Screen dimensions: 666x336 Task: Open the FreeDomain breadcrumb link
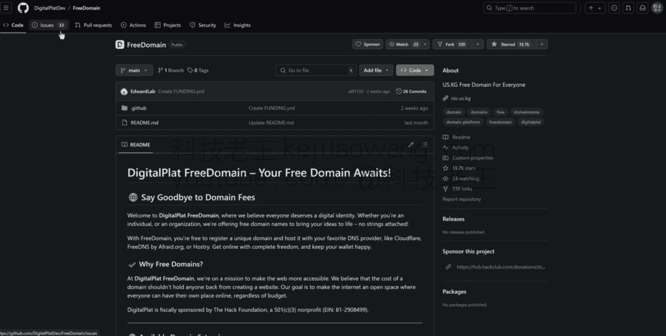tap(87, 8)
